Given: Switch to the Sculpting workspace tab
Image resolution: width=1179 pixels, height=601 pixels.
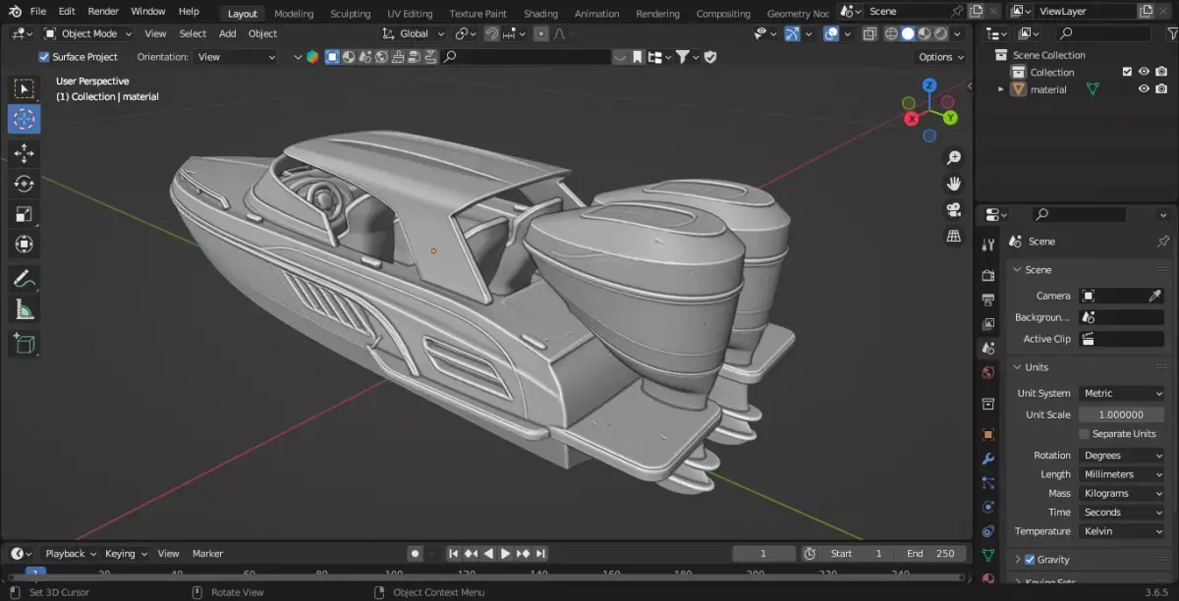Looking at the screenshot, I should click(x=350, y=14).
